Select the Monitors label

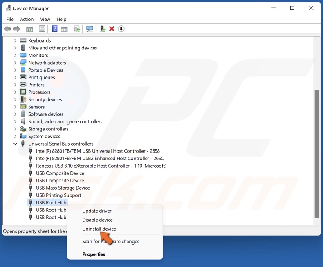(x=38, y=55)
